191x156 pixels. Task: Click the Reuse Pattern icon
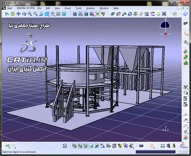tap(164, 14)
